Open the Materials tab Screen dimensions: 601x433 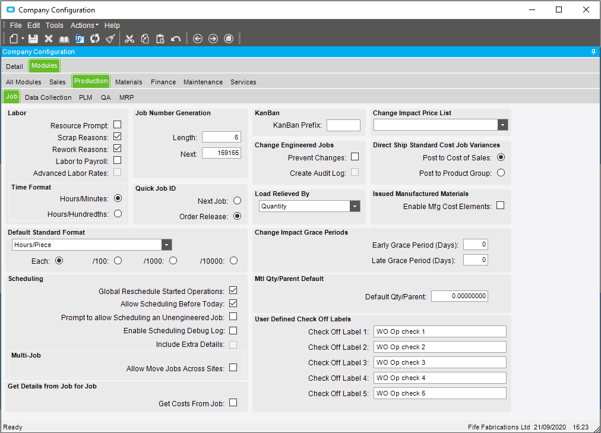[x=129, y=82]
